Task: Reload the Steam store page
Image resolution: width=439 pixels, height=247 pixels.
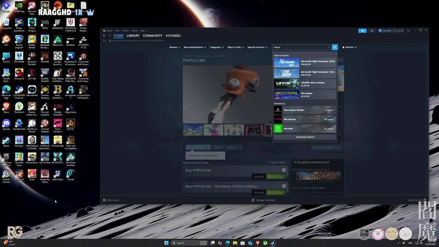Action: click(105, 40)
